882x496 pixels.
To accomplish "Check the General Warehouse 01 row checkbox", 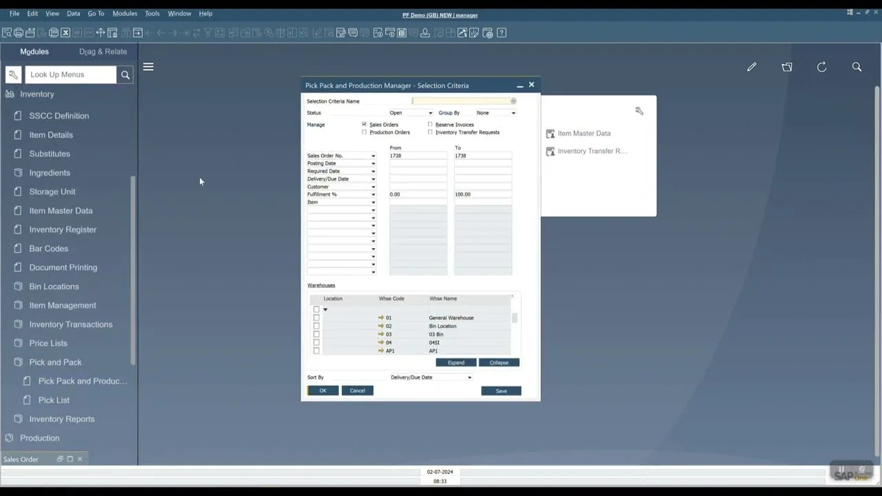I will click(x=316, y=318).
